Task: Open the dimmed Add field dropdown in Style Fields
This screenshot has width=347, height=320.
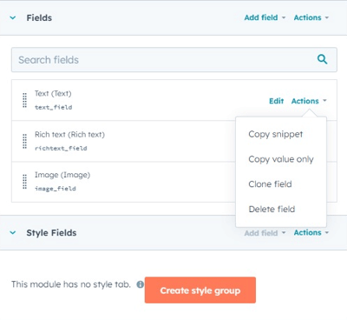Action: coord(265,233)
